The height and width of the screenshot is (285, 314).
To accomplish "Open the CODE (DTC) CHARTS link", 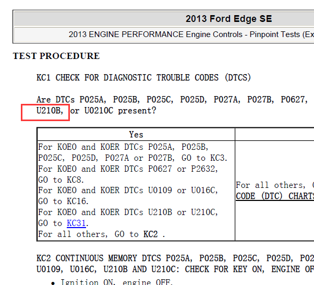I will click(x=275, y=196).
